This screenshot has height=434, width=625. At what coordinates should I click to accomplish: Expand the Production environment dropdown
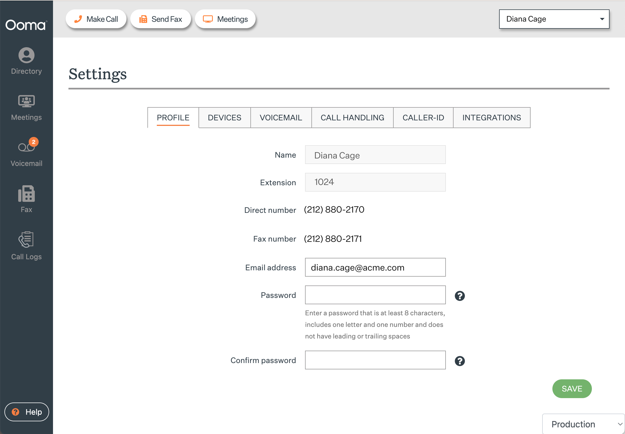coord(583,424)
